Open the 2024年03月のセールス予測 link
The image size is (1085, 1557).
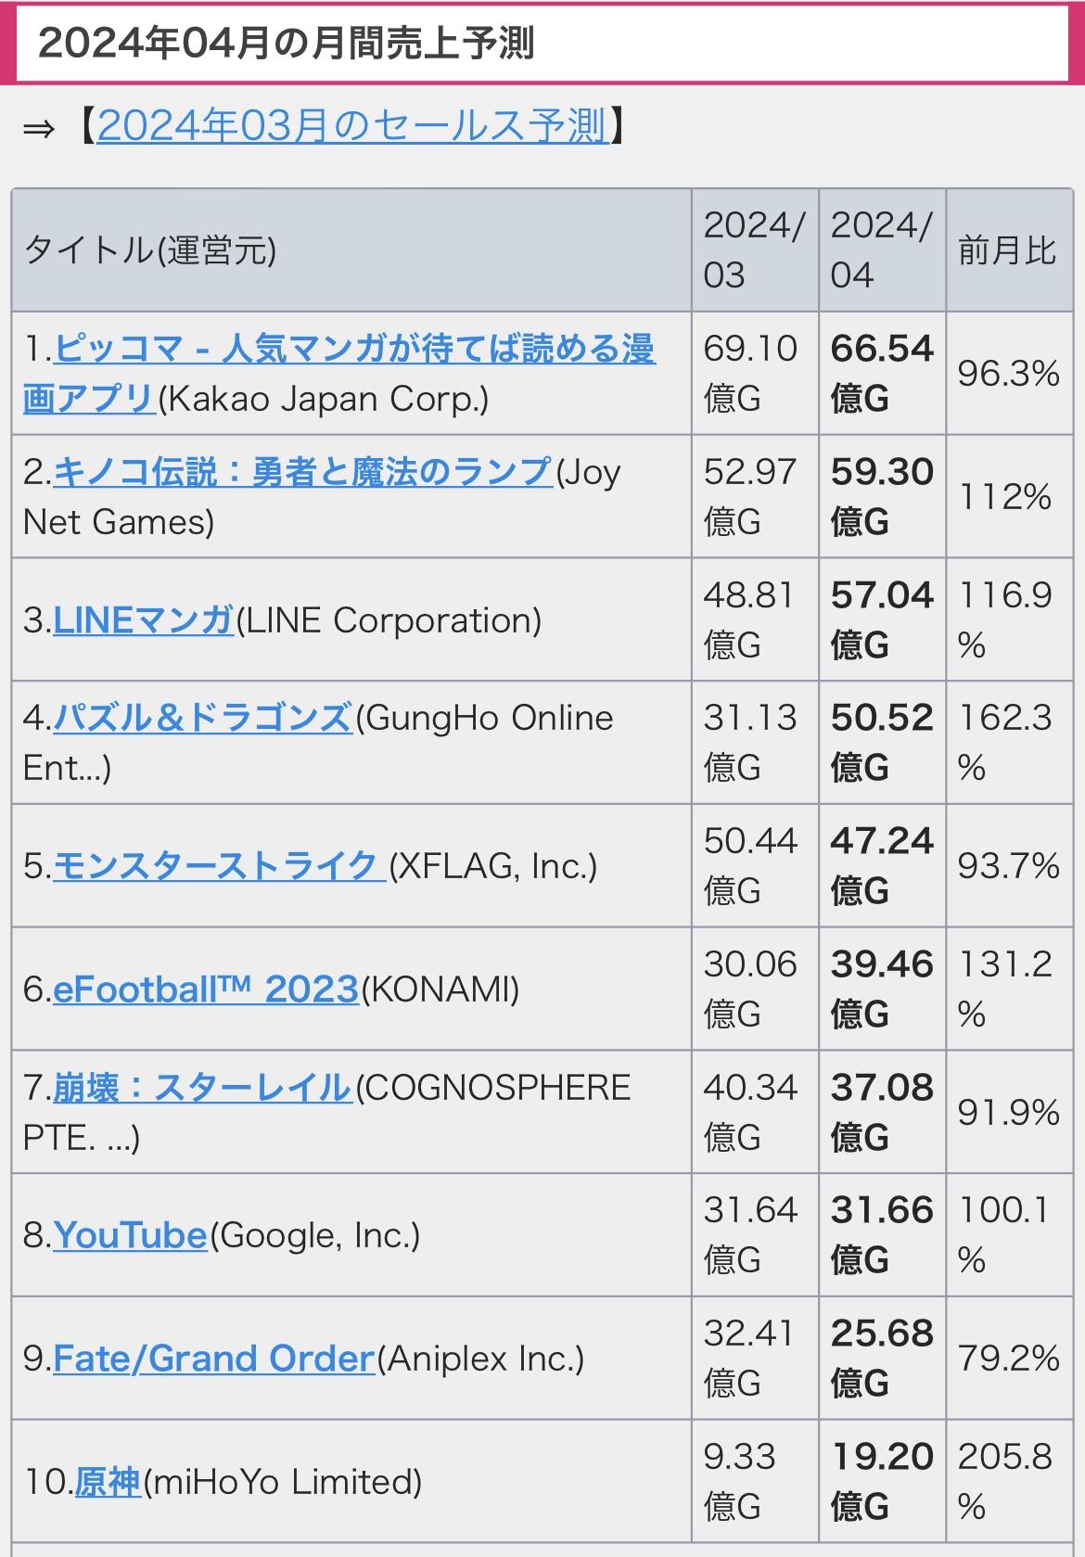[x=352, y=126]
